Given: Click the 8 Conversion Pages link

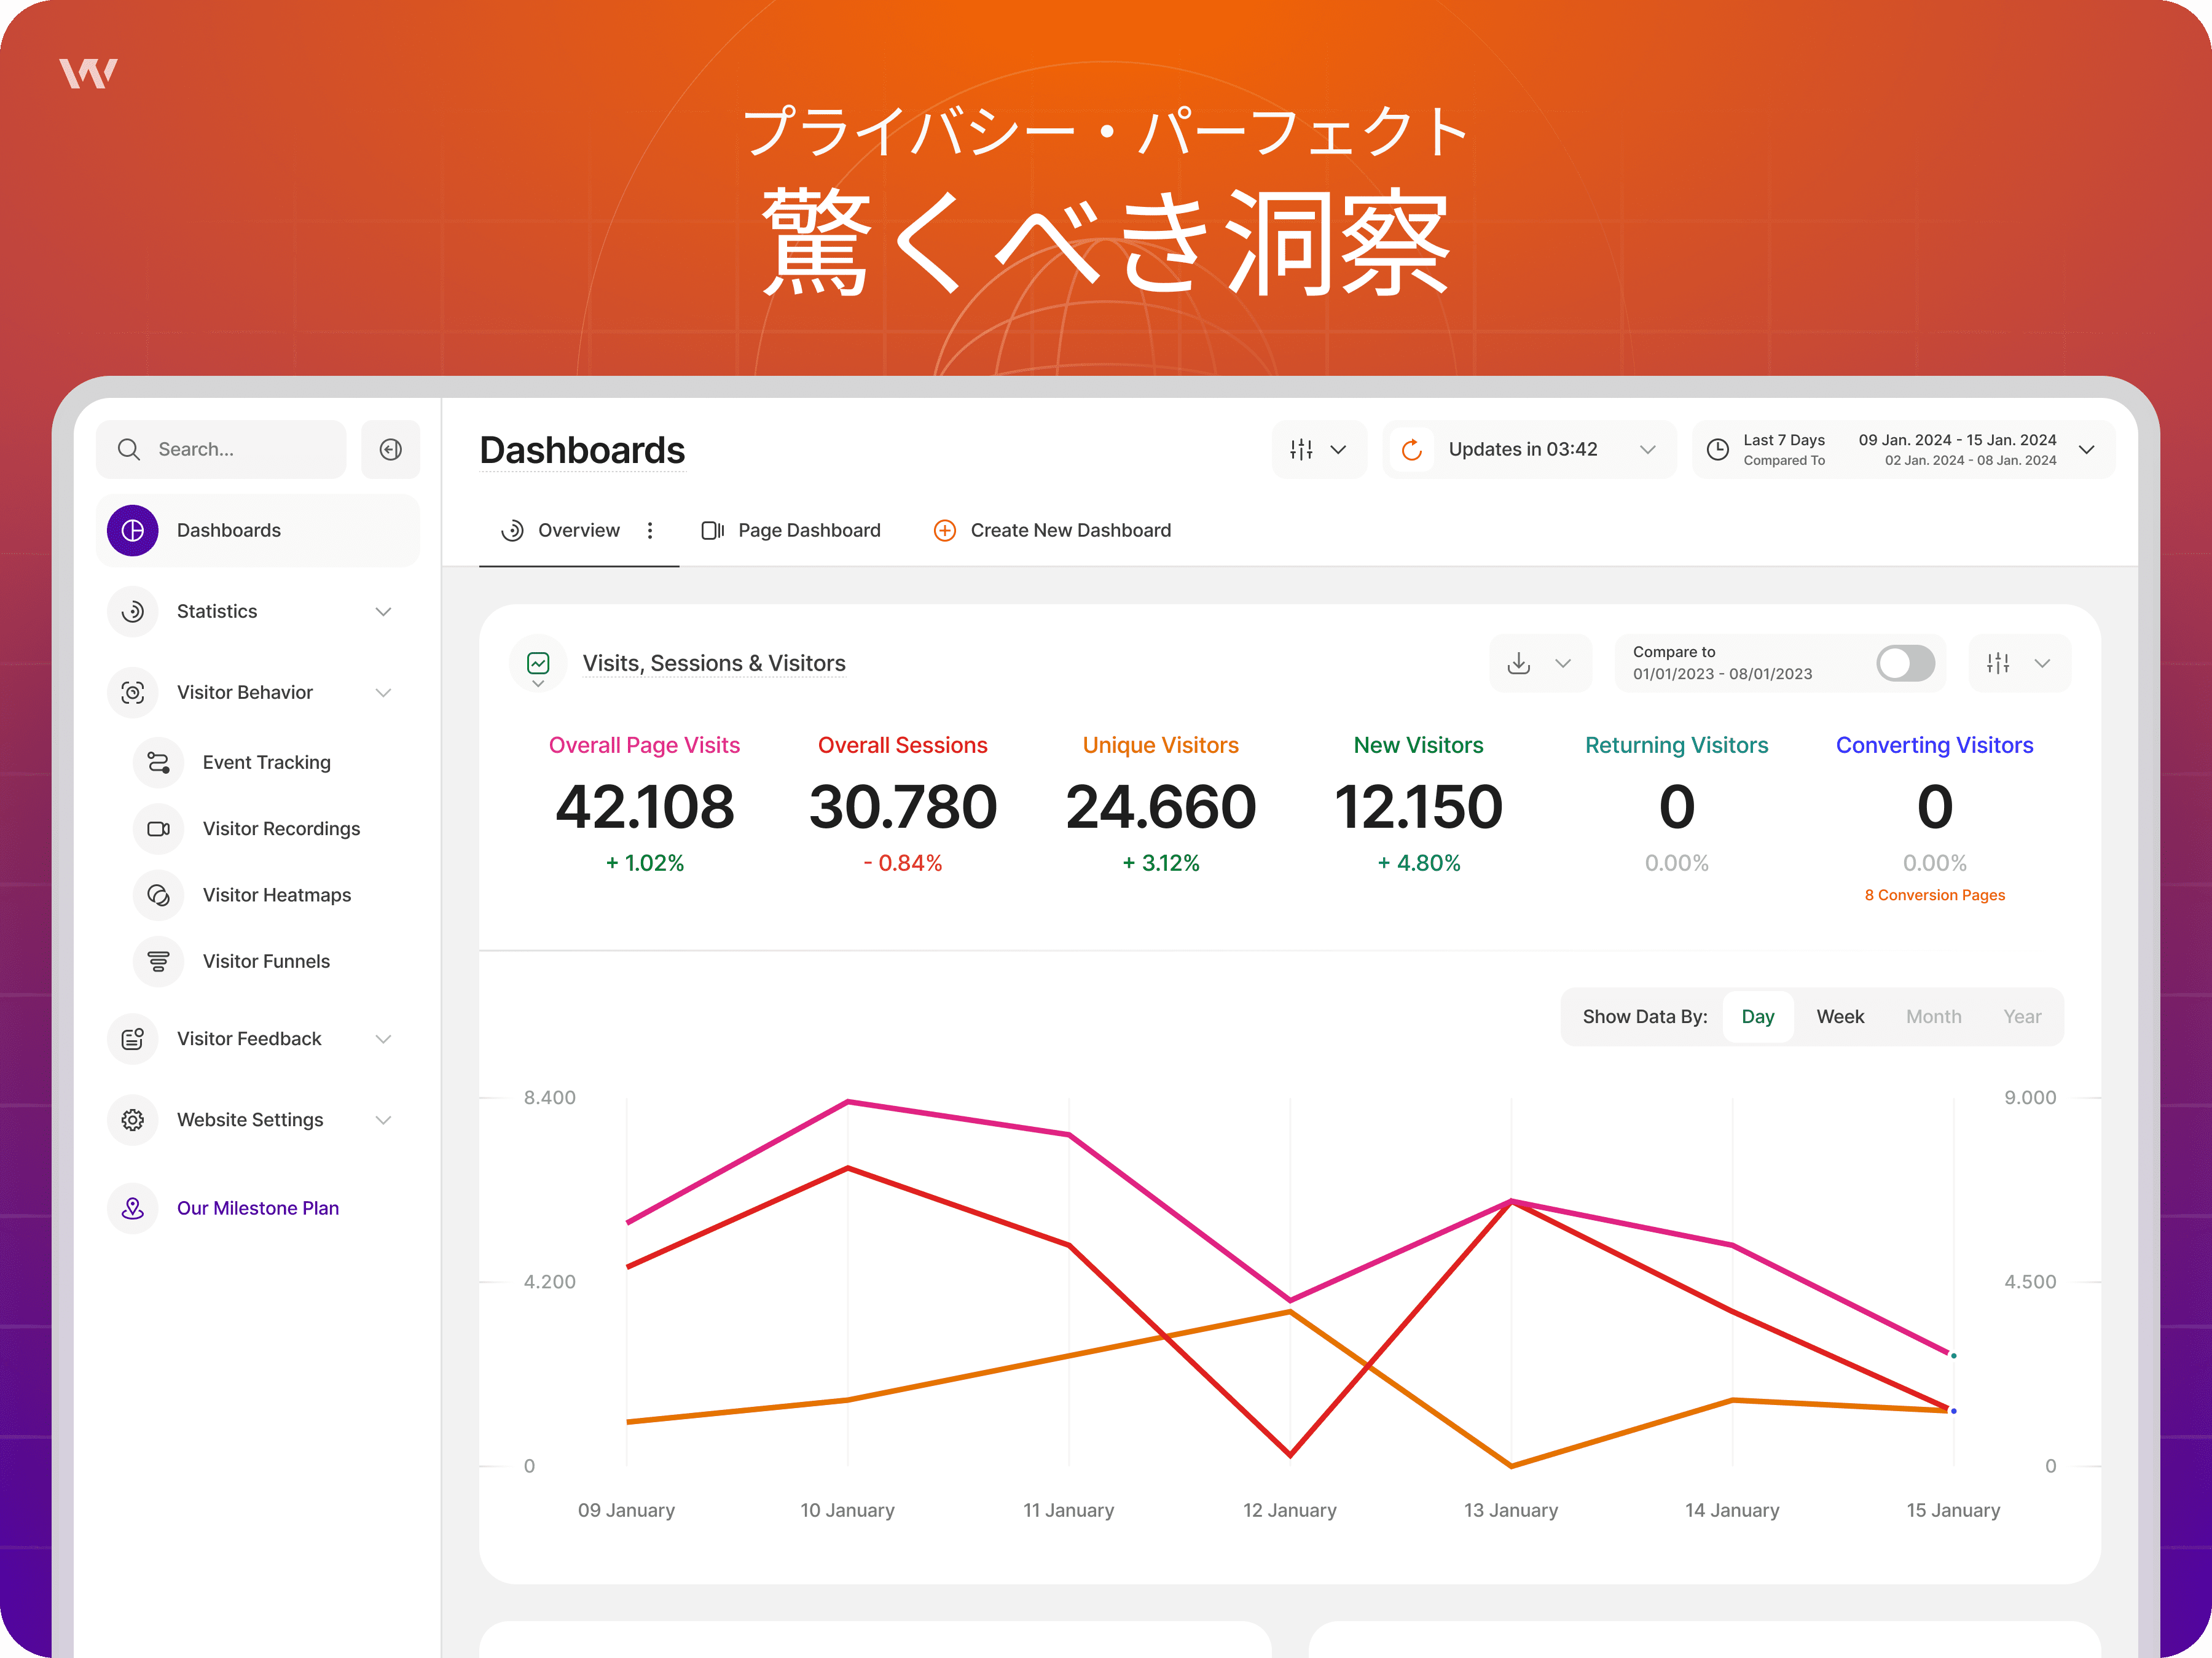Looking at the screenshot, I should (1934, 895).
